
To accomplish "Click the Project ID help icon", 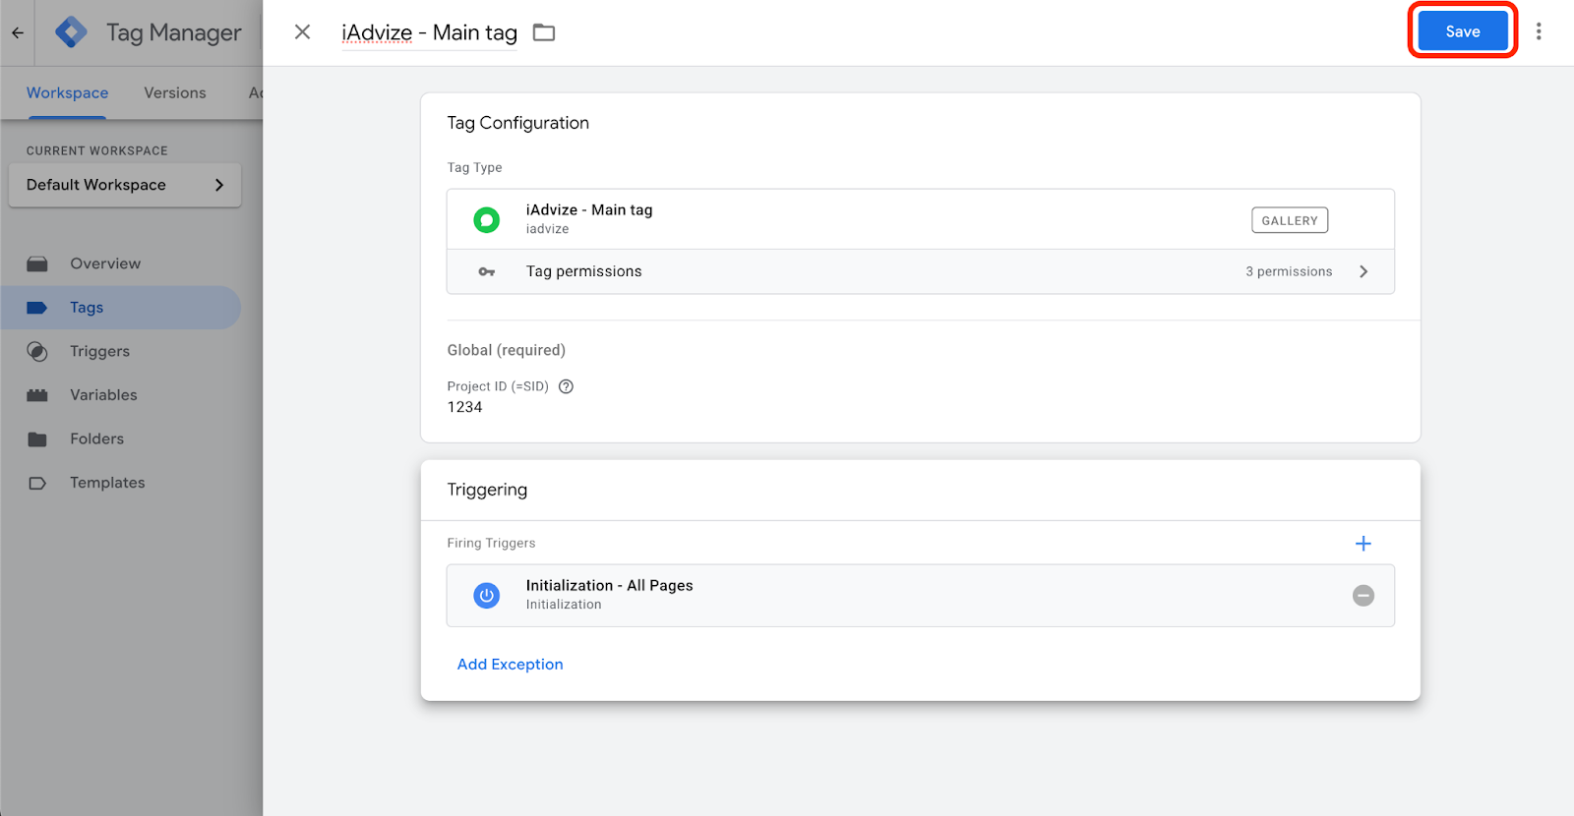I will 566,386.
